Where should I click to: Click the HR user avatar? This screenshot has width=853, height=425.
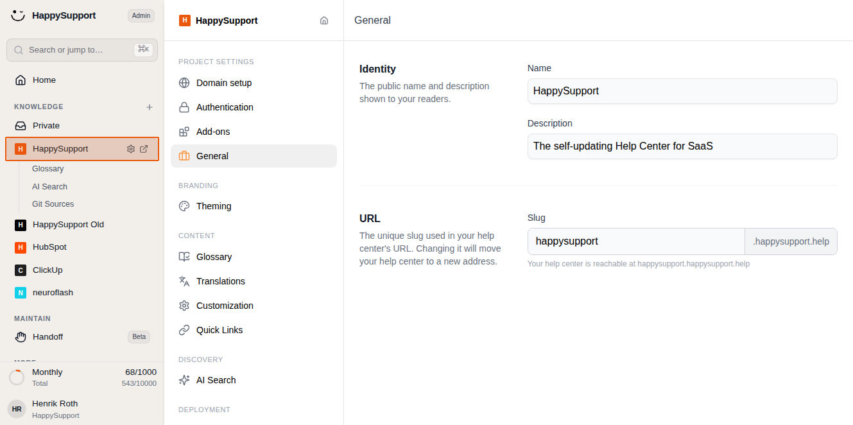(x=17, y=409)
